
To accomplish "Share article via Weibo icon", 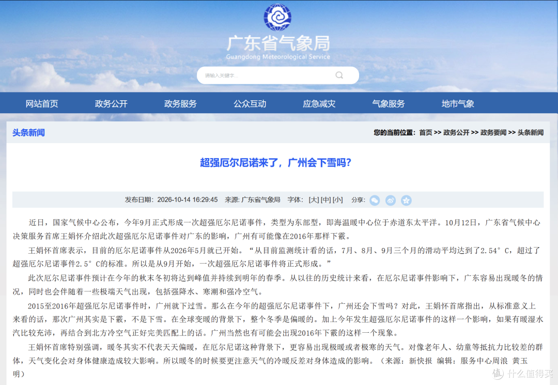I will [x=391, y=201].
